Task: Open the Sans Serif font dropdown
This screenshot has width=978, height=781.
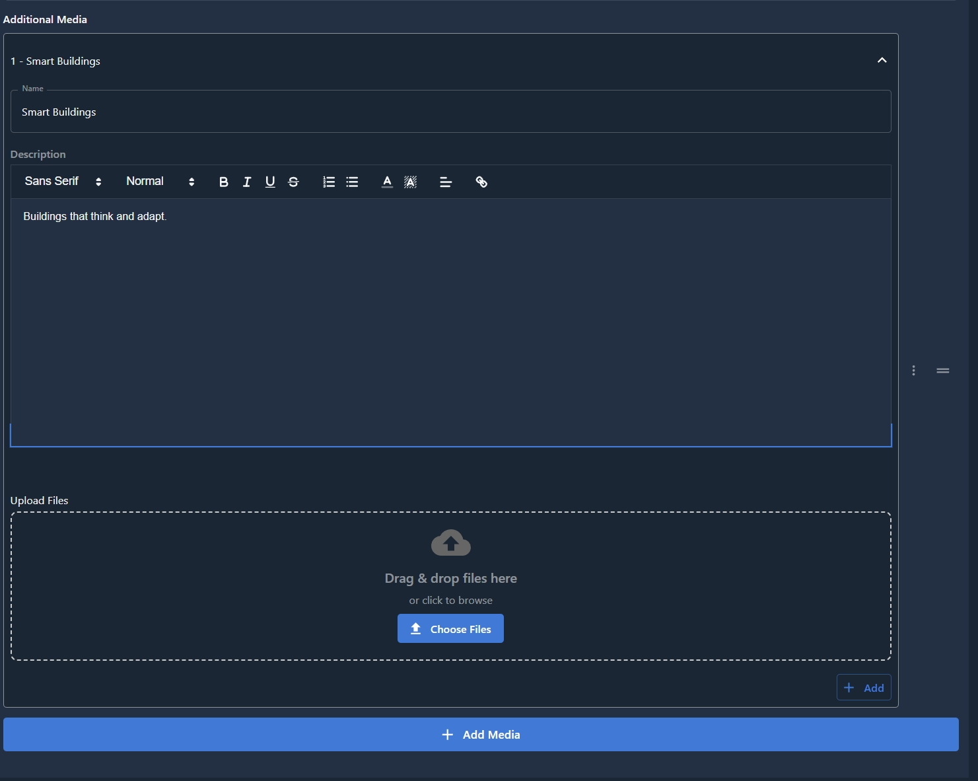Action: point(63,182)
